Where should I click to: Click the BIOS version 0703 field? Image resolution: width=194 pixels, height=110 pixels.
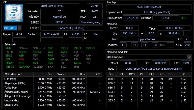[x=166, y=18]
